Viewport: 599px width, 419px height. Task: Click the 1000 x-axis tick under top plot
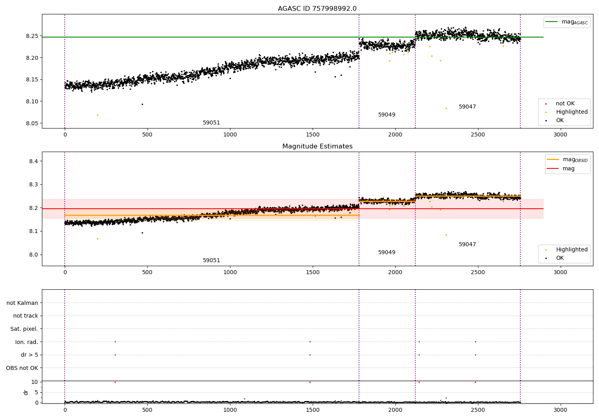(230, 135)
